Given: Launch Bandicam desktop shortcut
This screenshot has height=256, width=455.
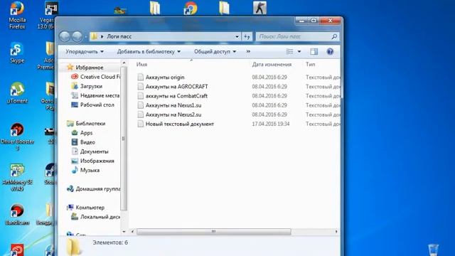Looking at the screenshot, I should coord(17,214).
